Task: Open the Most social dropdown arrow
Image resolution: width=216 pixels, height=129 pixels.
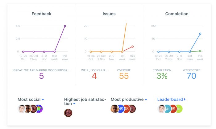Action: pyautogui.click(x=43, y=99)
